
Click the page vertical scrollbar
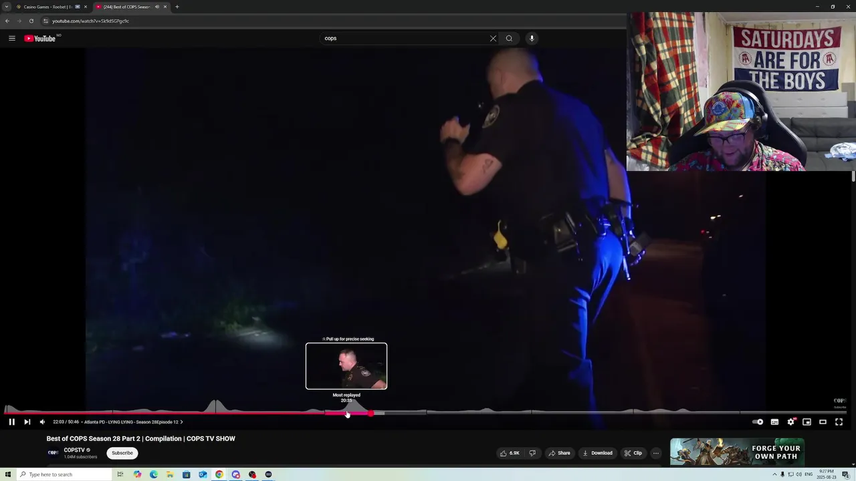(x=853, y=176)
